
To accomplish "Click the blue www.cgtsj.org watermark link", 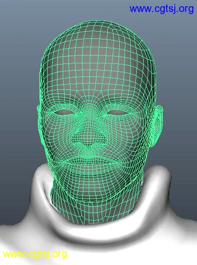I will tap(161, 9).
